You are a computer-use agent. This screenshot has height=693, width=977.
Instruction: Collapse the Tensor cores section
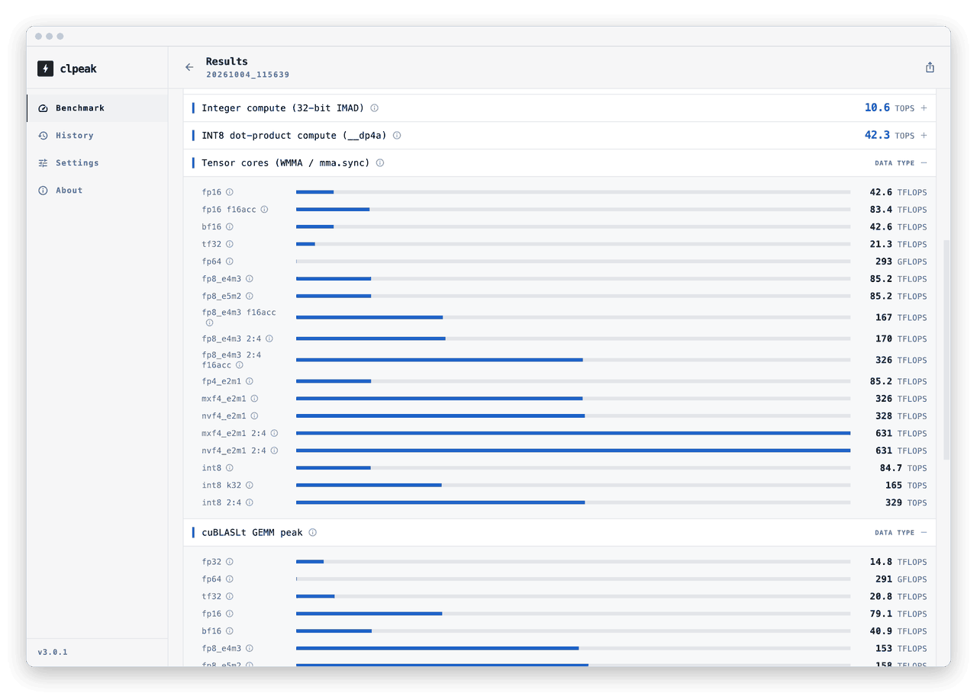[924, 163]
